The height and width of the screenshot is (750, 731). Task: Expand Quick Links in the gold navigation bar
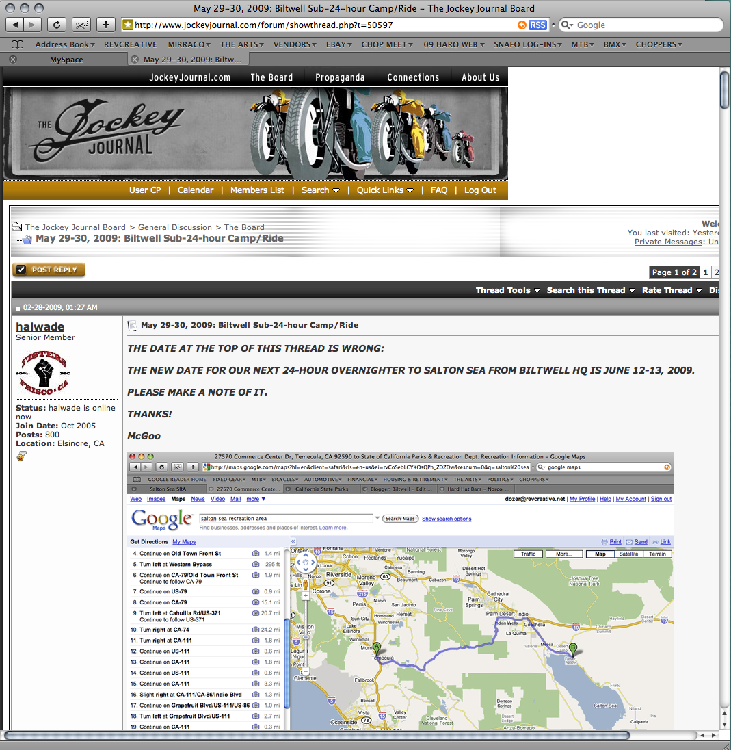click(x=384, y=190)
